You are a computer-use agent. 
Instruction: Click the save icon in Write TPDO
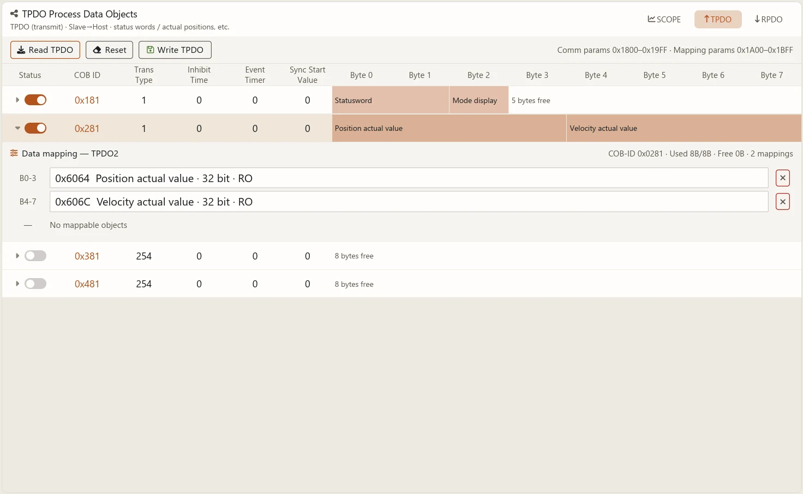click(x=150, y=50)
